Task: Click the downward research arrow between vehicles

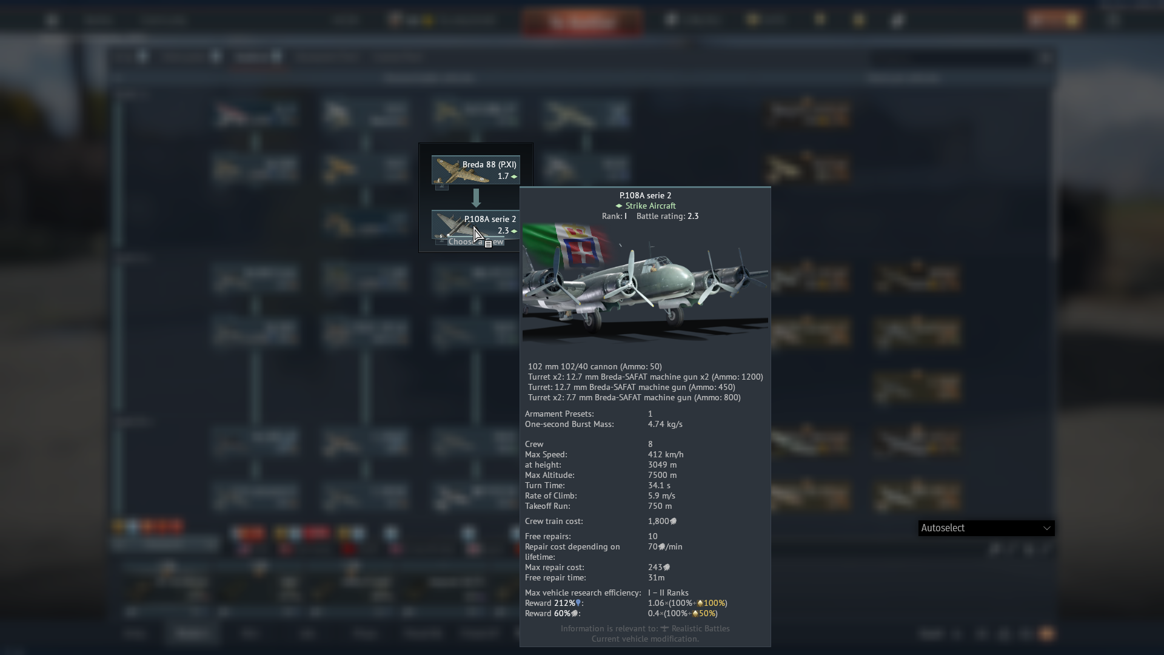Action: pyautogui.click(x=476, y=198)
